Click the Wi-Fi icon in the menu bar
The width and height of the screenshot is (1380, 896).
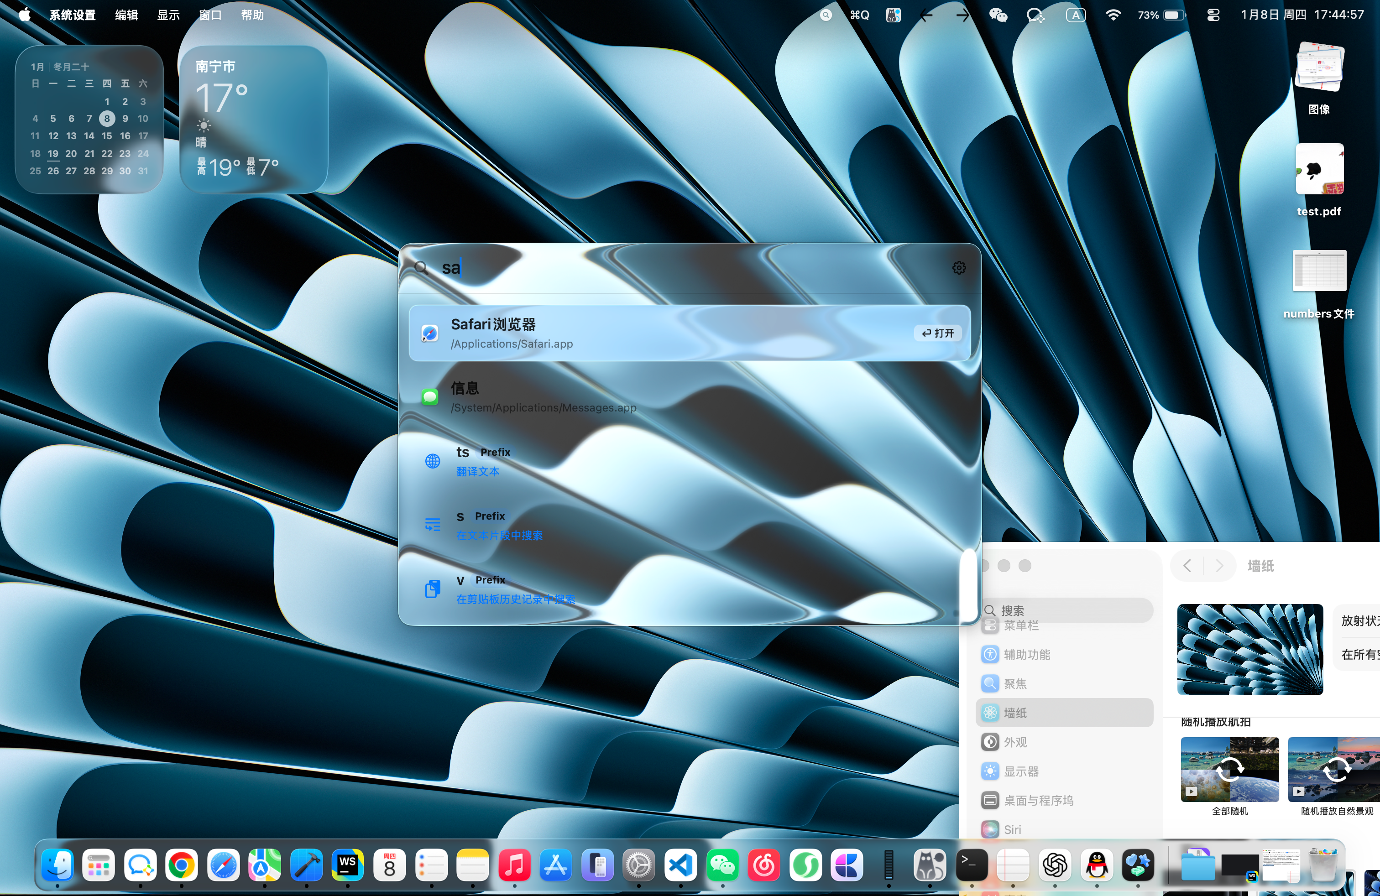point(1113,15)
